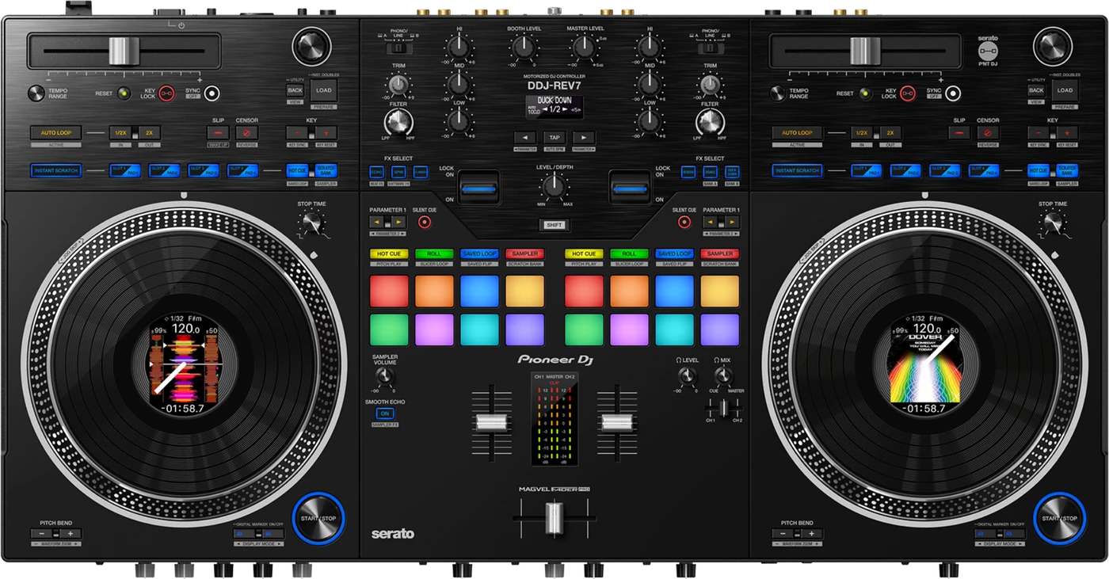Toggle INSTANT SCRATCH on the right deck

pos(797,170)
